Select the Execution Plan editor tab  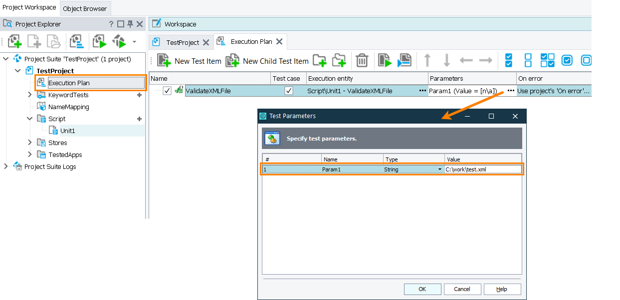tap(251, 42)
